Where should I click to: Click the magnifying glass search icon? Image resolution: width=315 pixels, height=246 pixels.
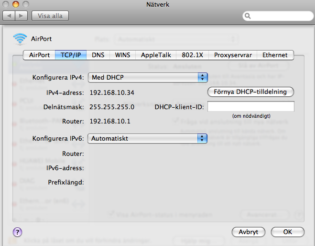tap(248, 16)
